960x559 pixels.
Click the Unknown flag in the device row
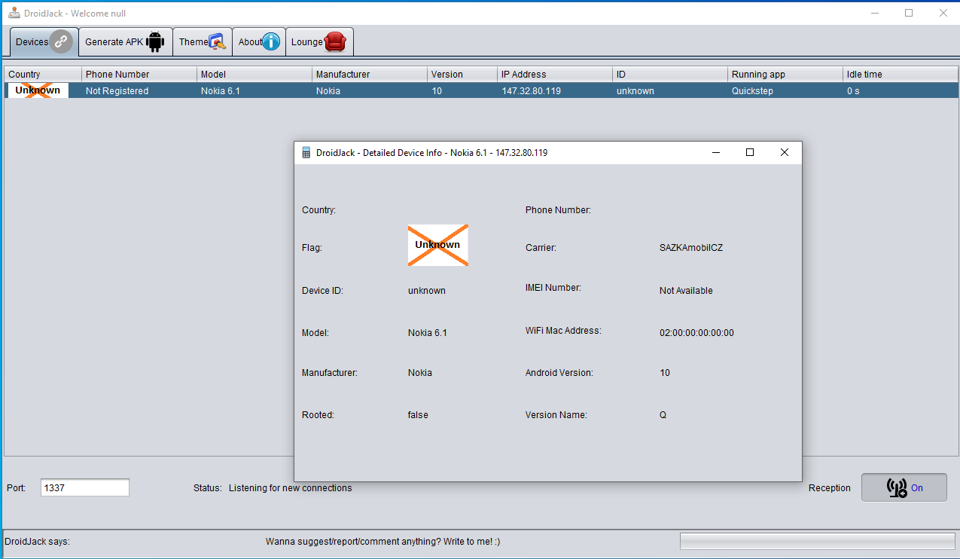coord(38,90)
